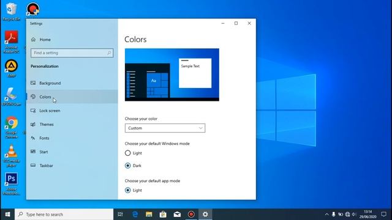392x220 pixels.
Task: Launch Microsoft Edge from the taskbar
Action: coord(135,215)
